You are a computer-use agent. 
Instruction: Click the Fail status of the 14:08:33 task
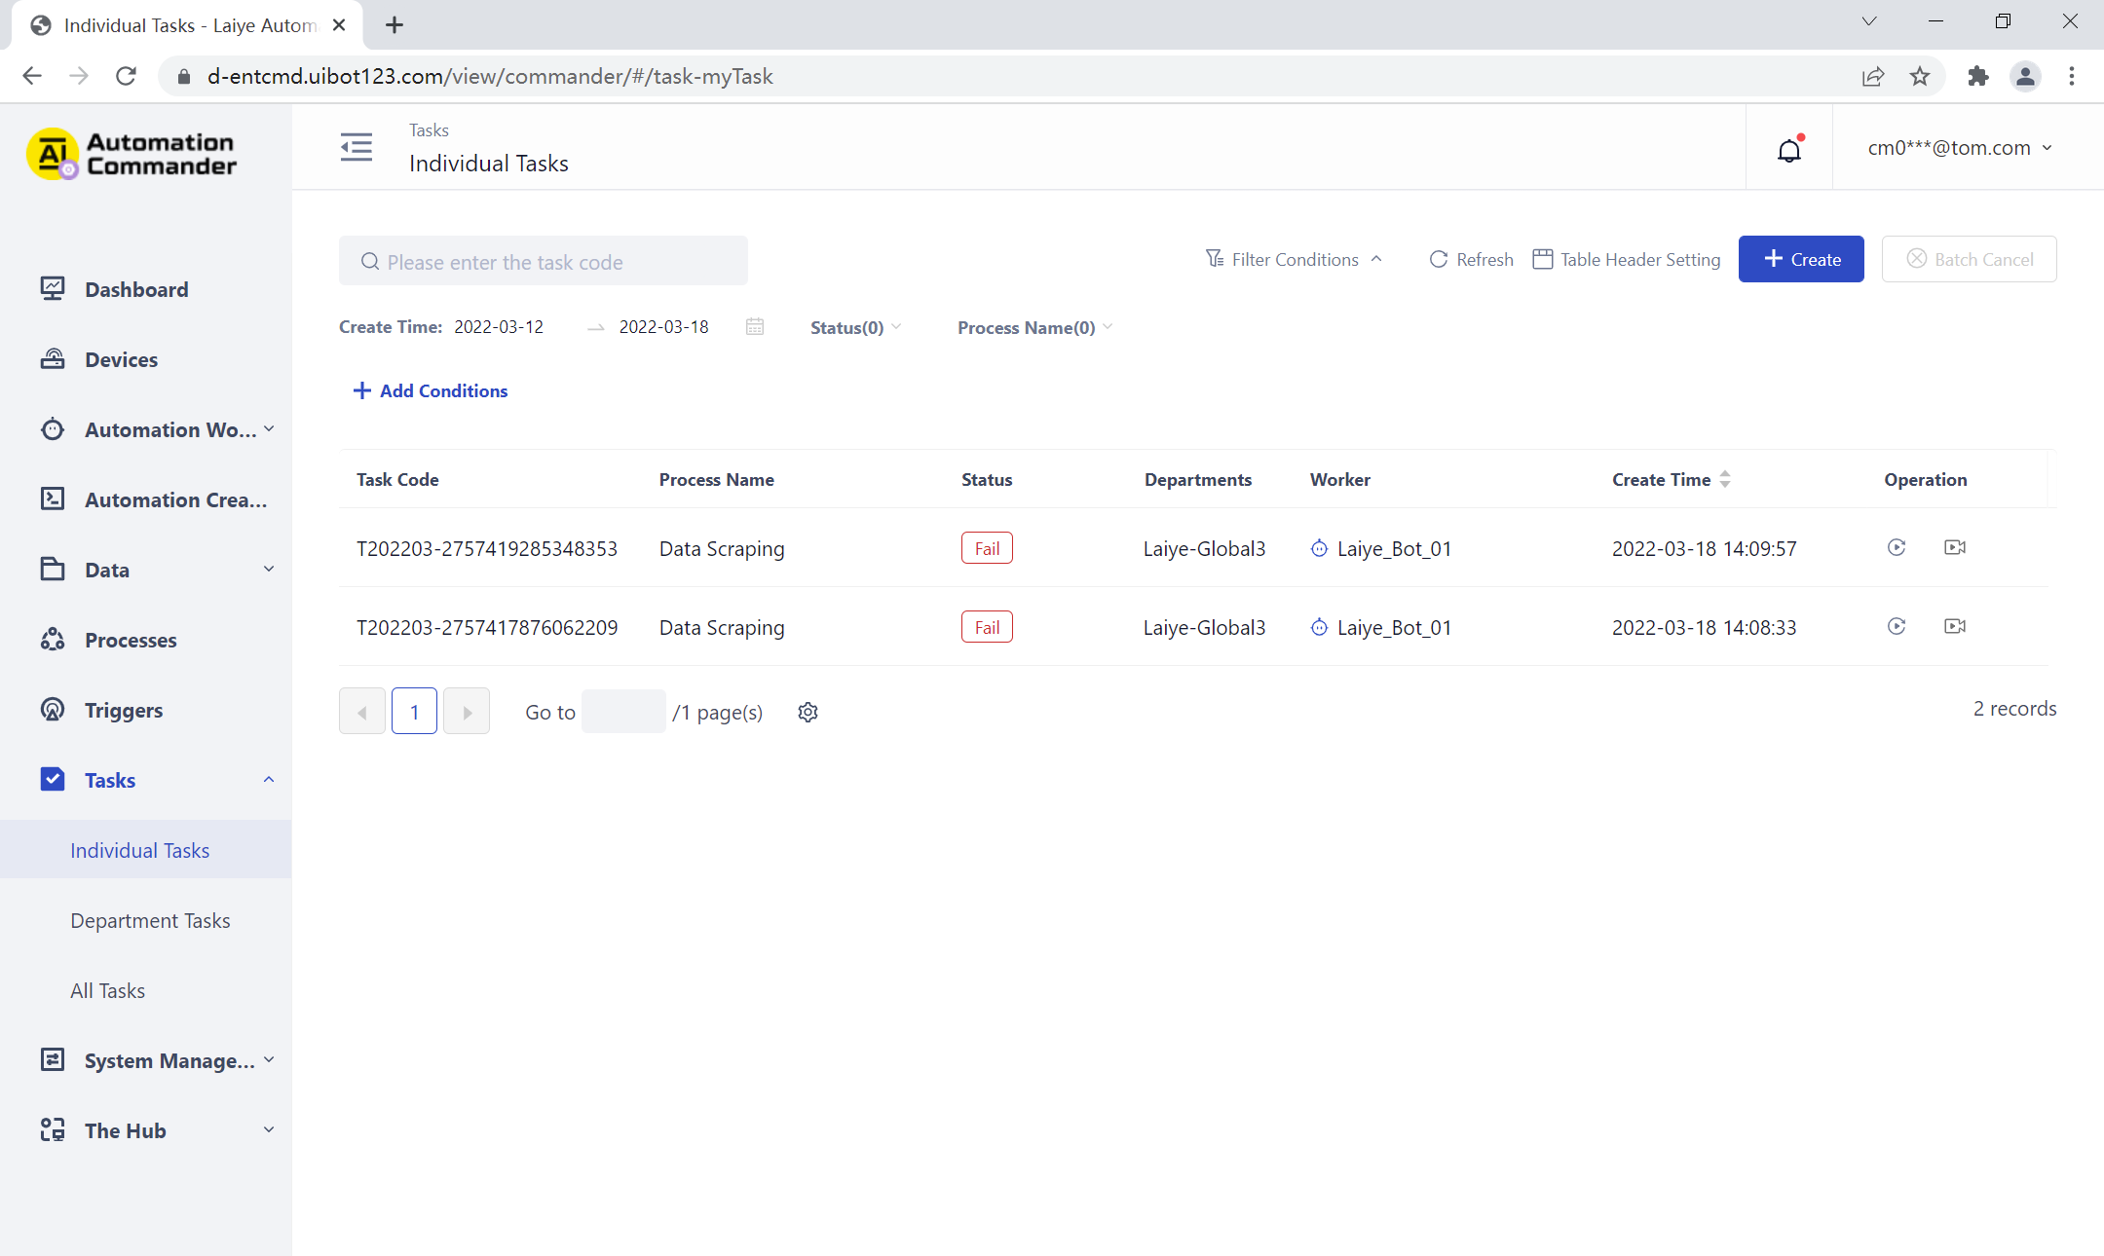pos(987,627)
